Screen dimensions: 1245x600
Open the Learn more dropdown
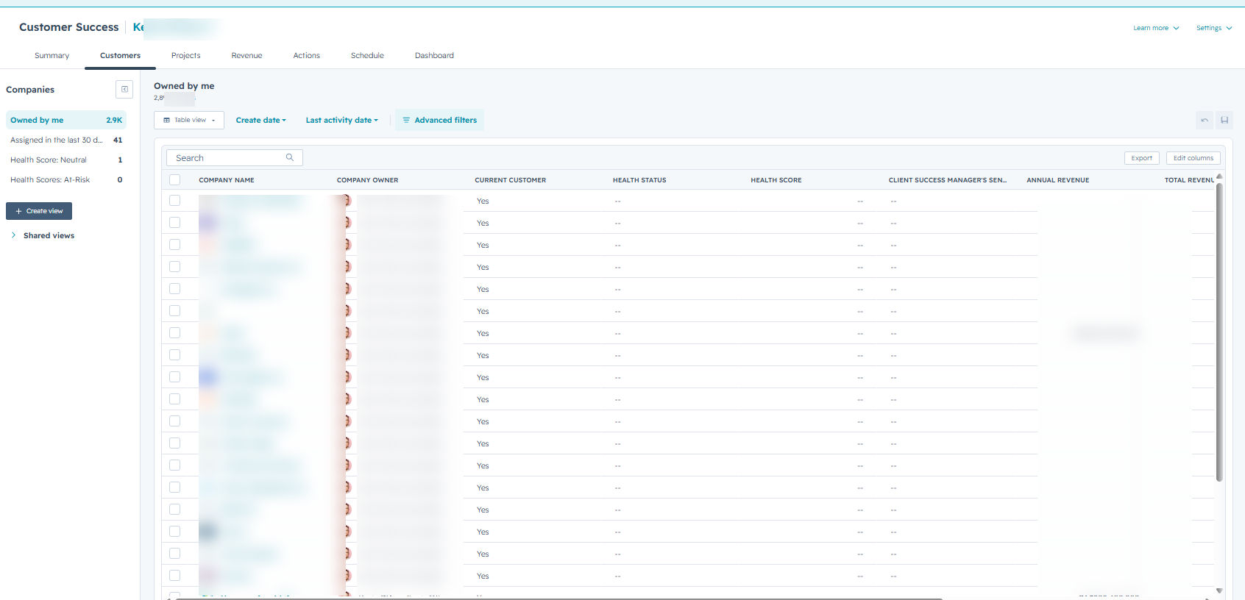[1156, 28]
